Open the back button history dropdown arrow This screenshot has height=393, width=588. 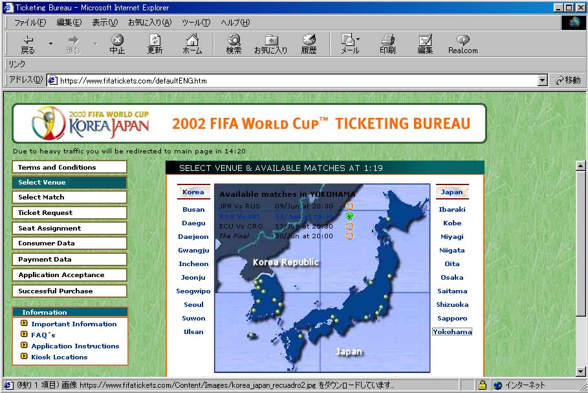50,44
